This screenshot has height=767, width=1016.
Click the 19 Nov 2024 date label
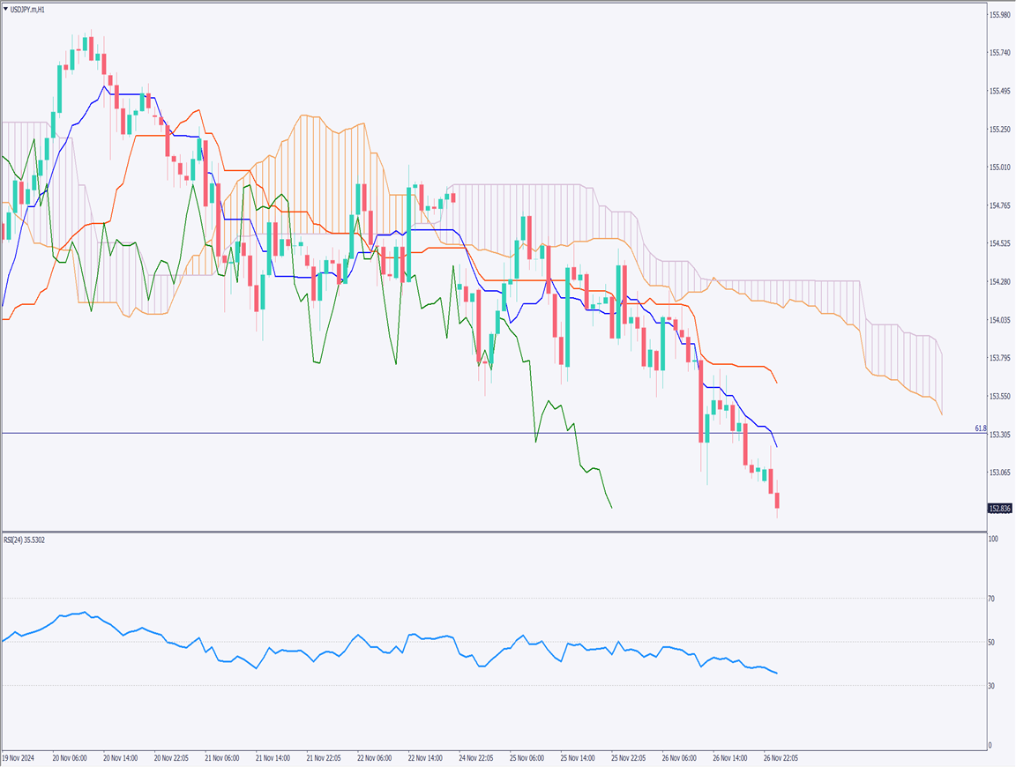click(19, 757)
